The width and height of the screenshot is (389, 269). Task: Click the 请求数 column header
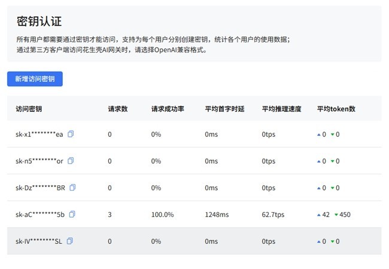[118, 109]
